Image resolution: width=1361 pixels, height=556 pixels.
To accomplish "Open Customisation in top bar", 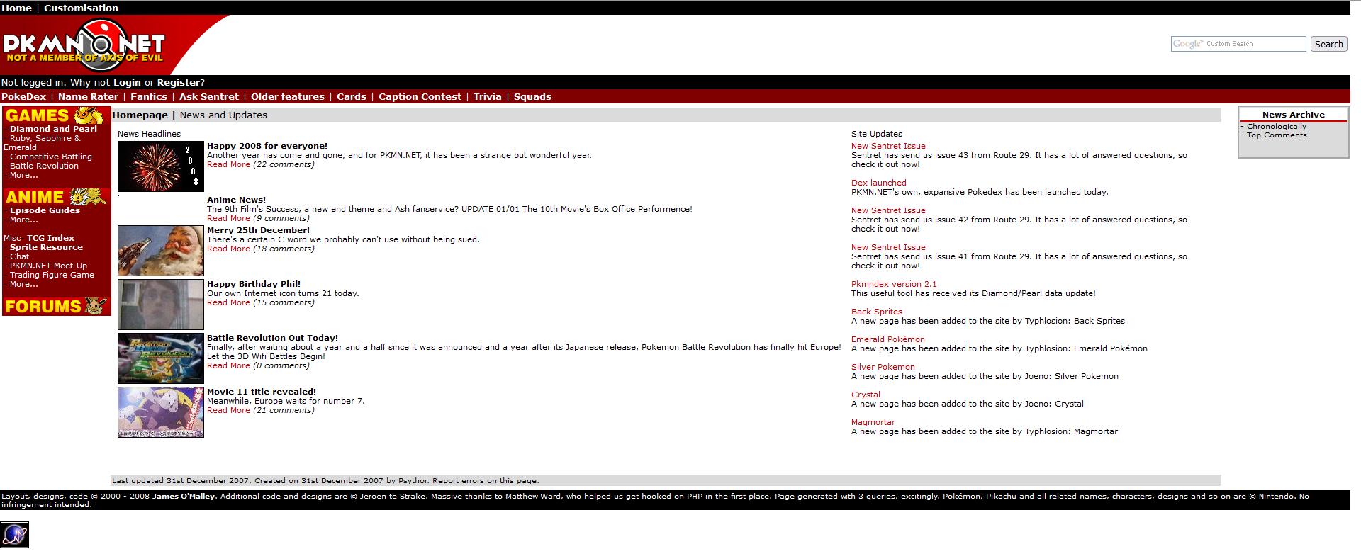I will point(81,8).
